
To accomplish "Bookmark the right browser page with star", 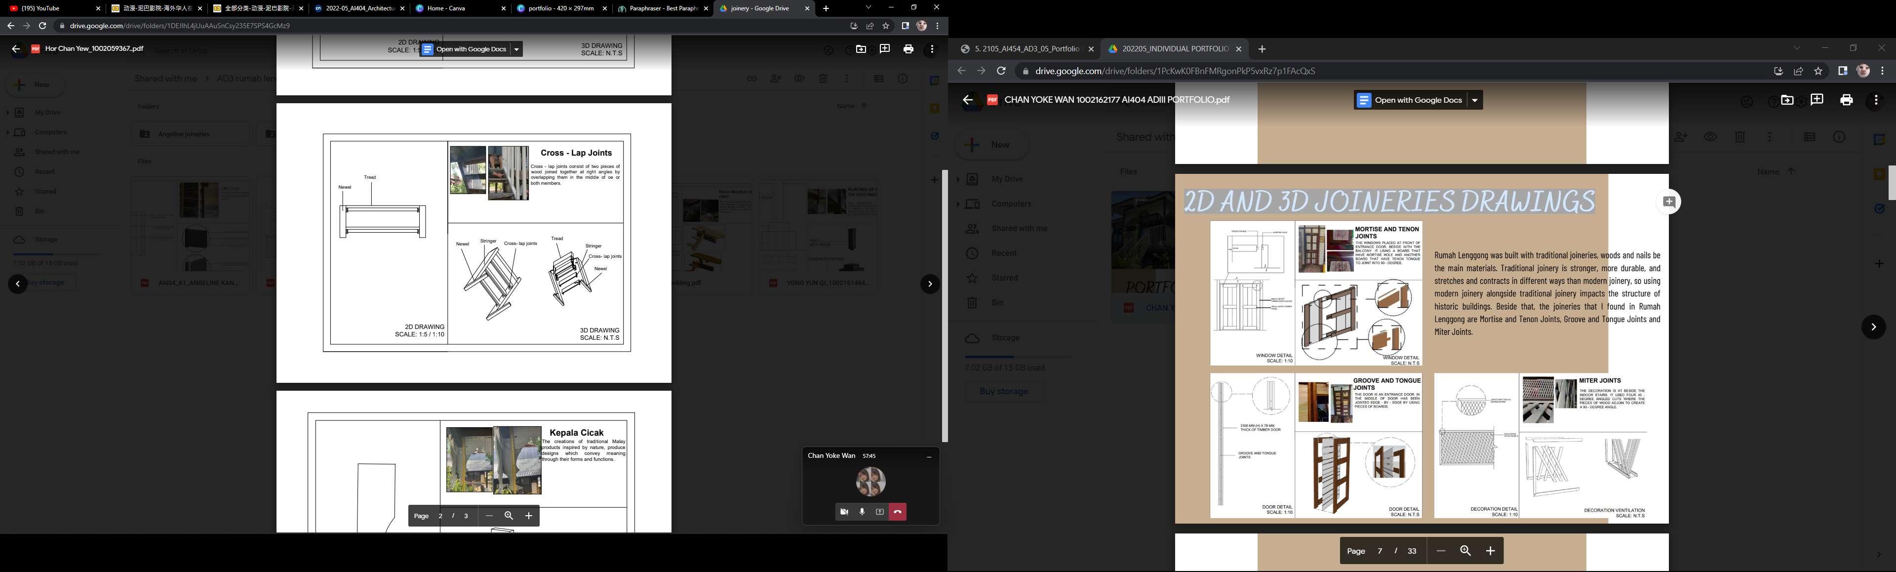I will click(1818, 72).
